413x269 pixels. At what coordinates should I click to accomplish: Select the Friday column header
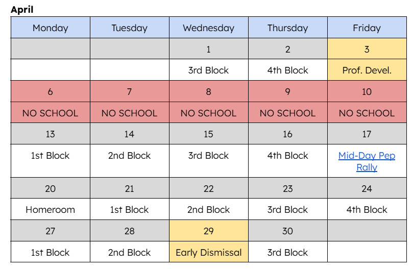point(367,28)
